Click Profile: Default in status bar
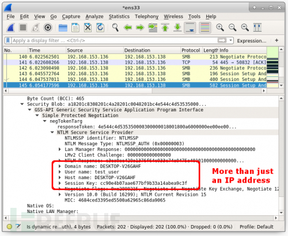 (x=256, y=227)
